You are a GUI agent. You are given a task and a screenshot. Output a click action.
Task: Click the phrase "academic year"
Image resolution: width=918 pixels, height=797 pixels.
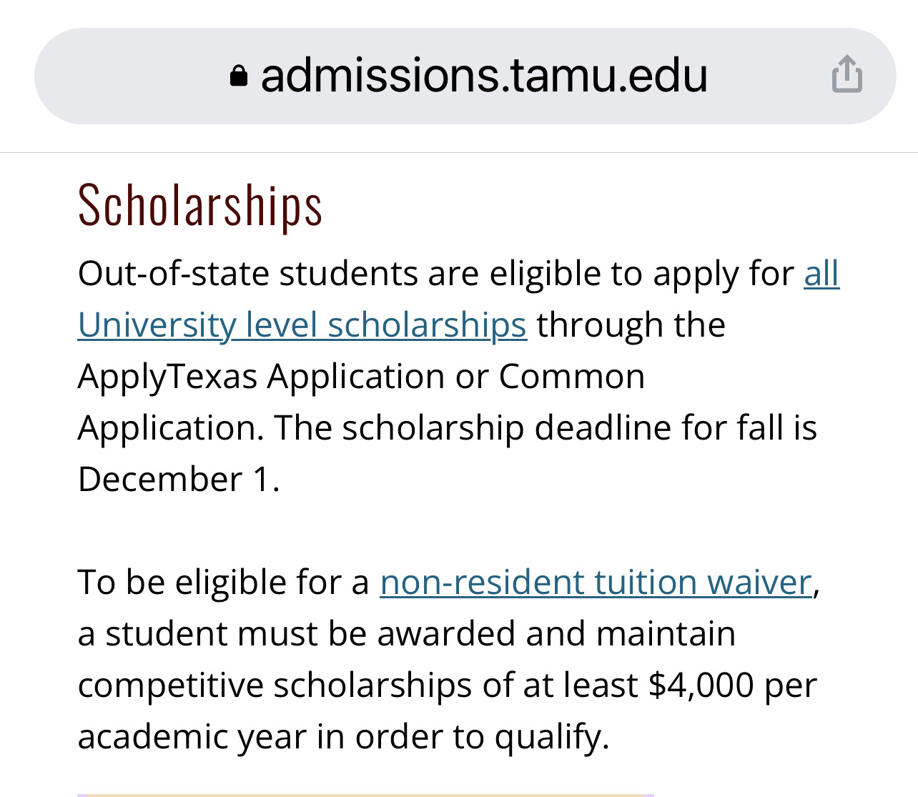192,737
